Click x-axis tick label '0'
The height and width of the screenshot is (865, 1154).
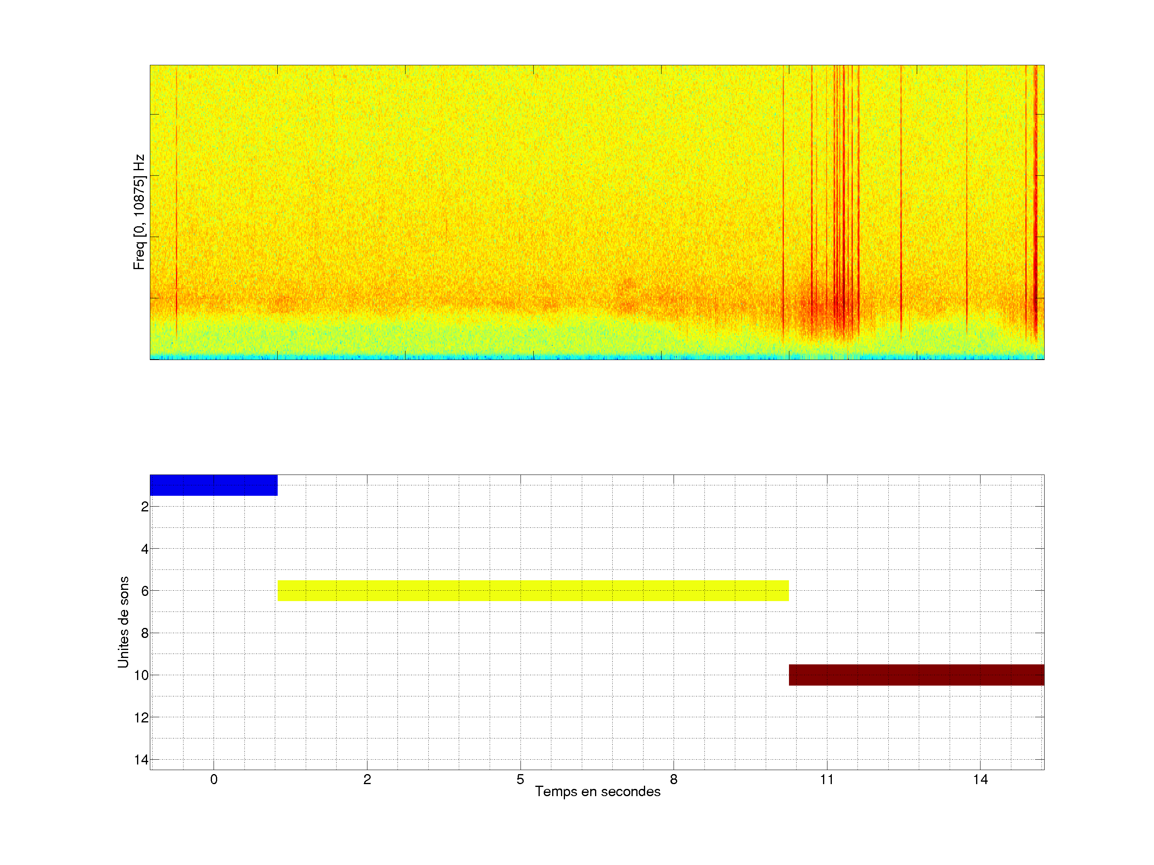coord(214,779)
